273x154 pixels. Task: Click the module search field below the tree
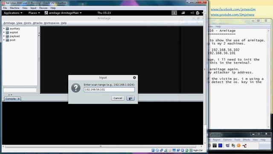[20, 90]
